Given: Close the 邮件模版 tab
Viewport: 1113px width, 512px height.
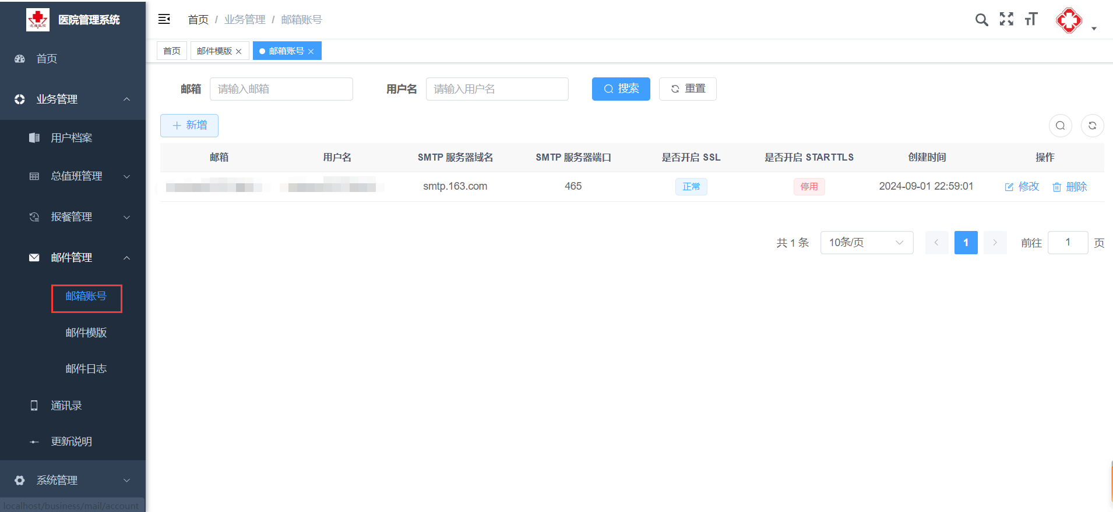Looking at the screenshot, I should [x=238, y=52].
